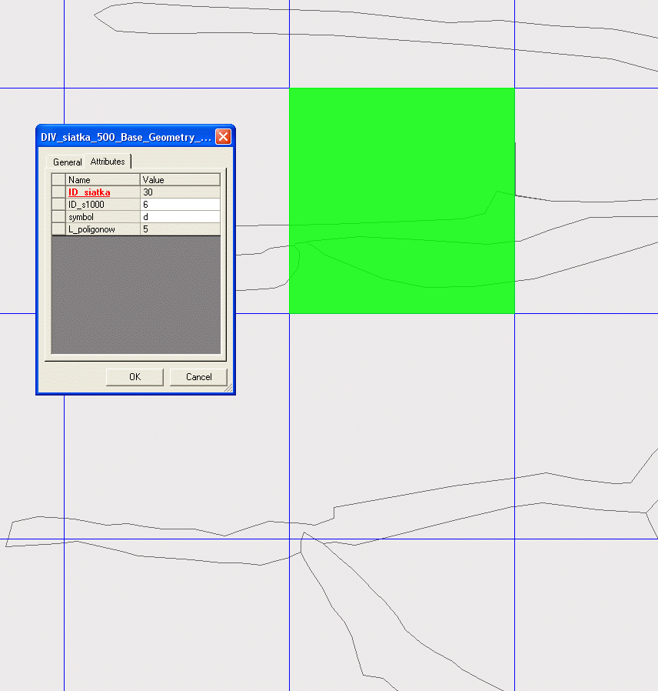Viewport: 658px width, 691px height.
Task: Select the Attributes tab
Action: point(108,162)
